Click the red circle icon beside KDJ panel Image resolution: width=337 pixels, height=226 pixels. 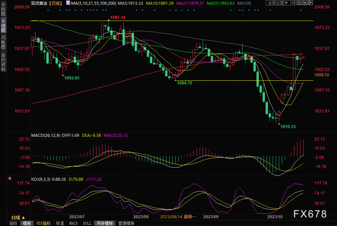10,179
